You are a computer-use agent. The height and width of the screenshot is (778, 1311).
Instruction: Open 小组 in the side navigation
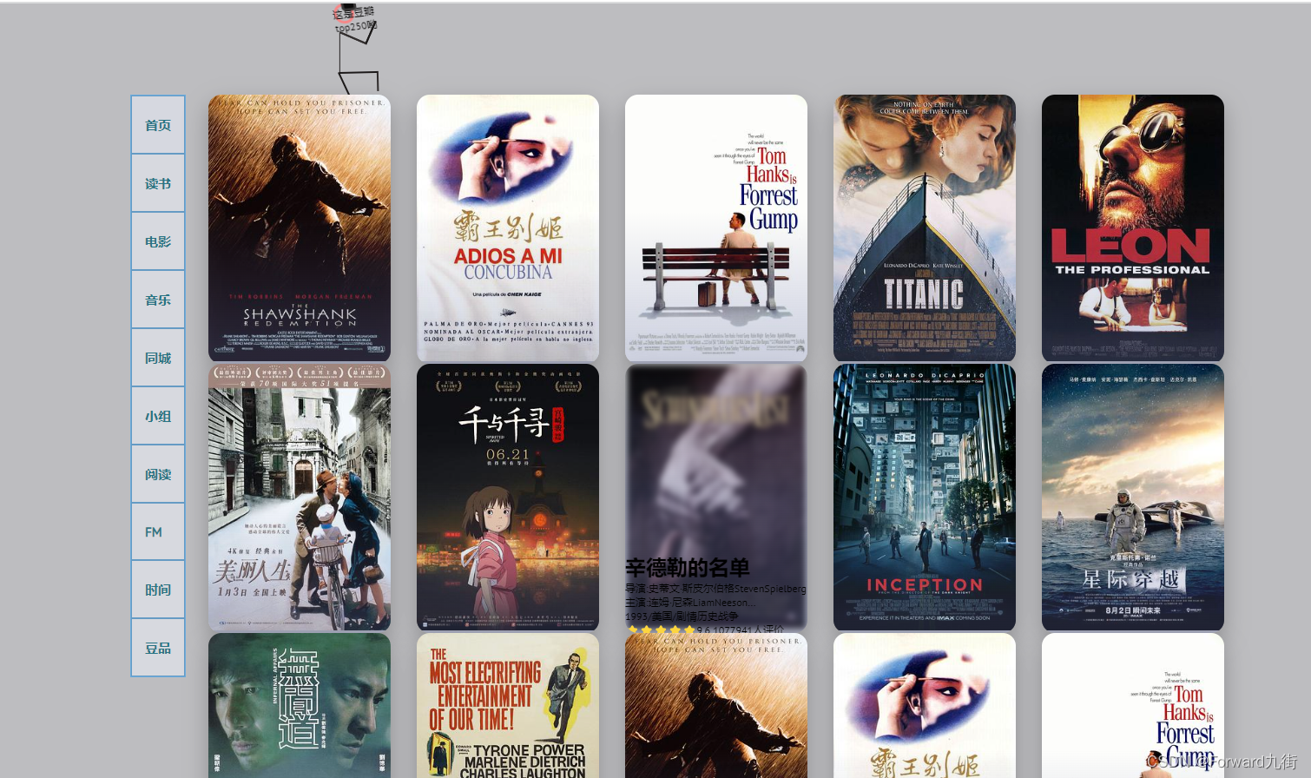pos(158,416)
